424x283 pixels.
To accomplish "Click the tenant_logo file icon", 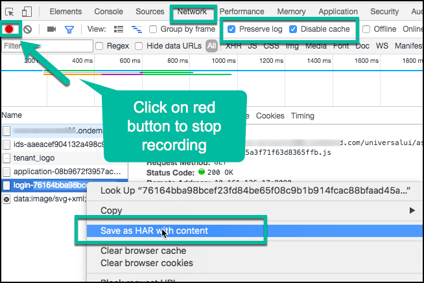I will (6, 158).
